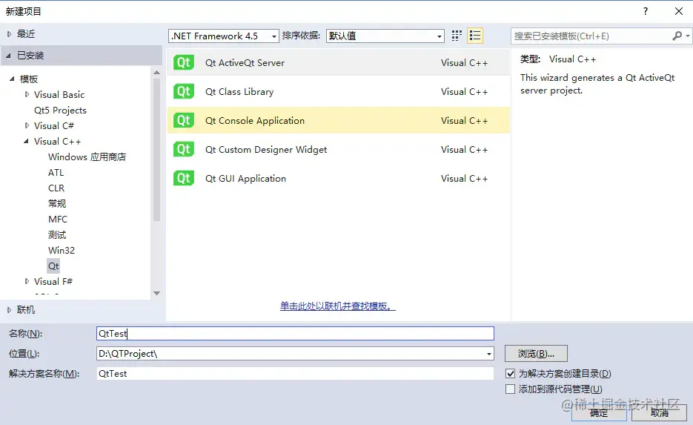
Task: Click the search magnifier icon
Action: click(x=677, y=36)
